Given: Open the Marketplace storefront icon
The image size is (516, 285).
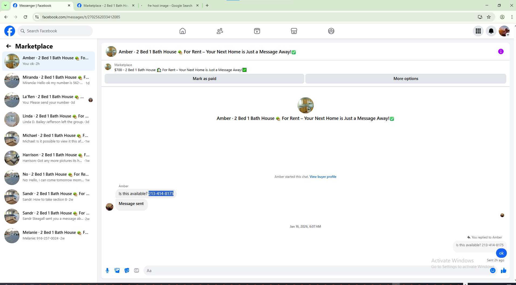Looking at the screenshot, I should (x=294, y=31).
